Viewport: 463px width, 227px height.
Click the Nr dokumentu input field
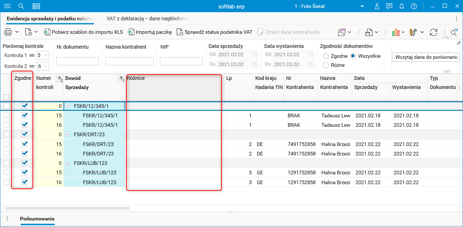tap(78, 61)
